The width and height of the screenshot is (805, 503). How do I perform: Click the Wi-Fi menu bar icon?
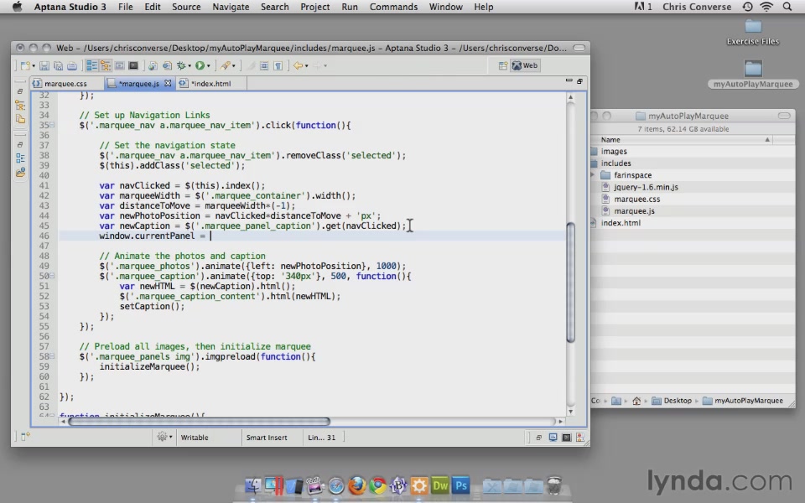click(766, 7)
